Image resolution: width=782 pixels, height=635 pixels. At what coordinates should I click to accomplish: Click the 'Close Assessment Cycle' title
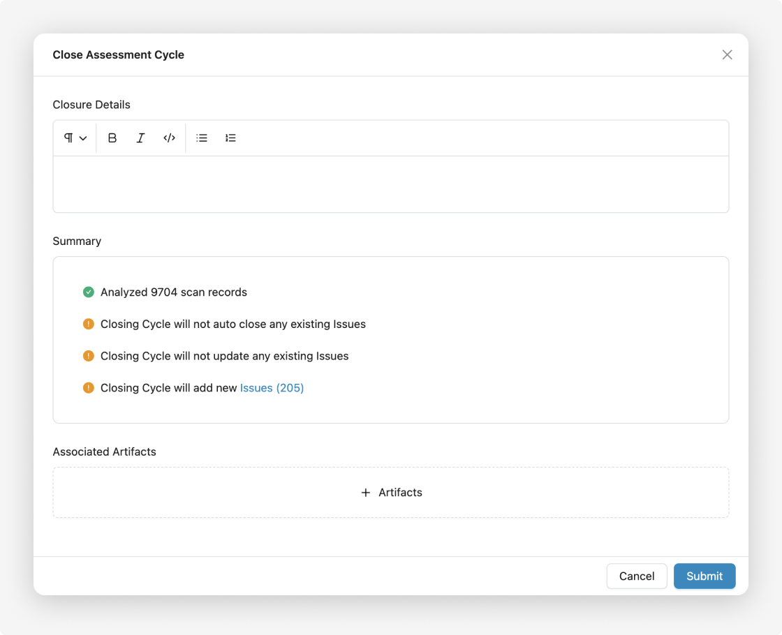tap(118, 55)
